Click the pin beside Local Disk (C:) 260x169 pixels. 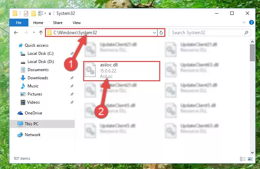(72, 54)
